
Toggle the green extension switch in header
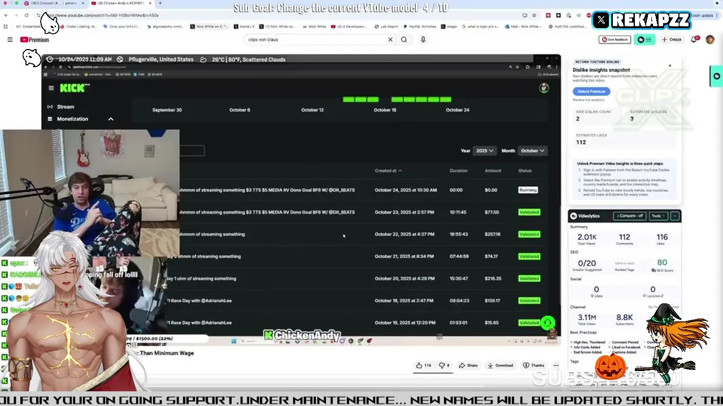(644, 39)
